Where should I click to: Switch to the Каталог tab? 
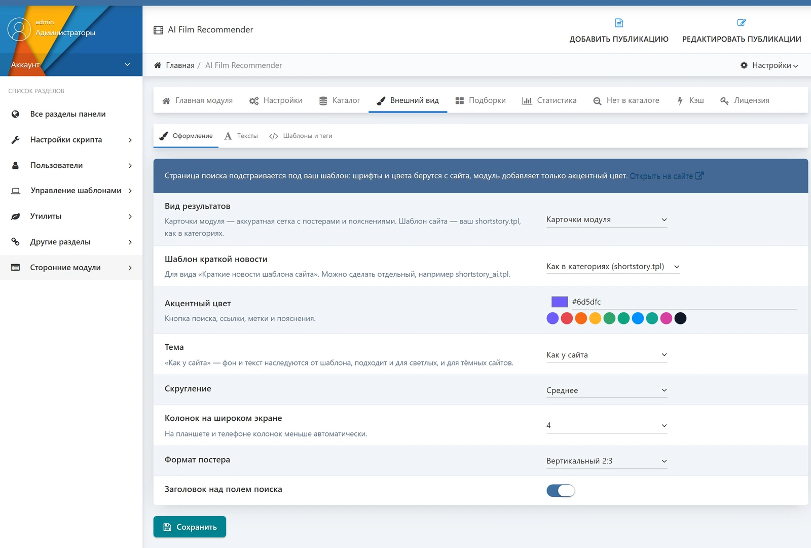340,100
